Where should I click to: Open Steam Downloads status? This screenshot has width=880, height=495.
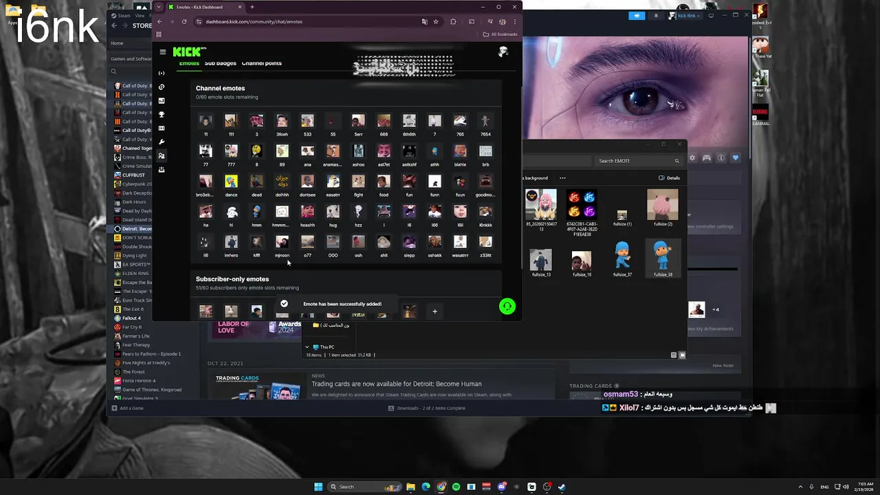click(x=427, y=408)
